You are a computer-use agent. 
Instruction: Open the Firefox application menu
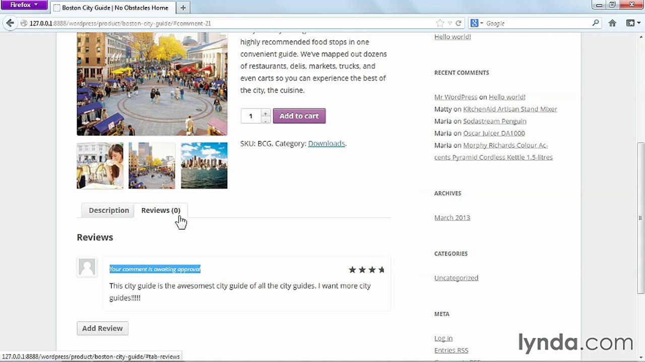(24, 5)
